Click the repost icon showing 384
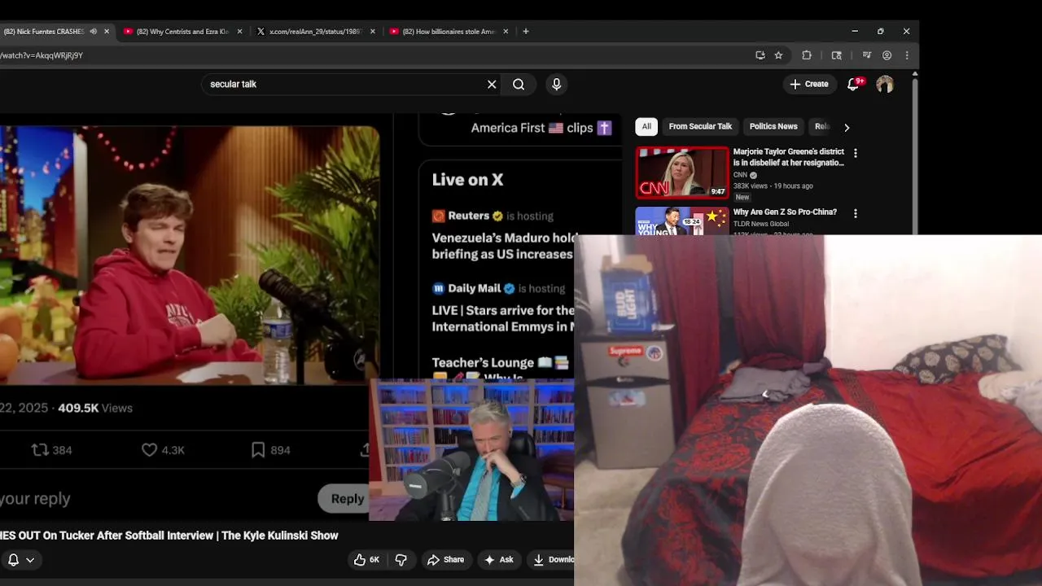Viewport: 1042px width, 586px height. [x=40, y=450]
